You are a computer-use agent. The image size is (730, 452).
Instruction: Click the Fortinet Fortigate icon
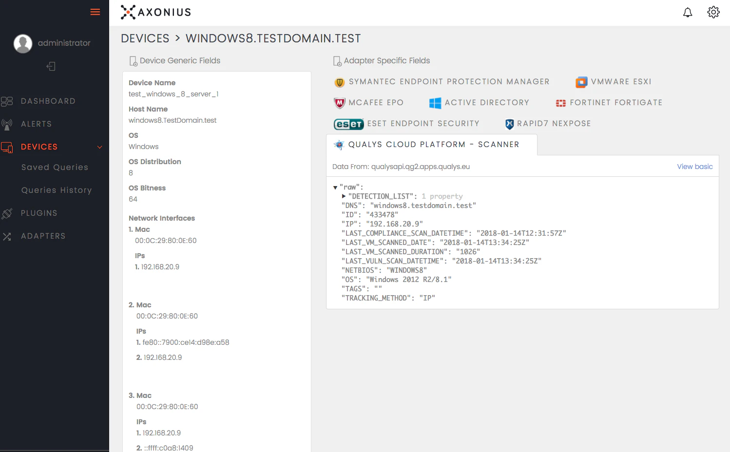(561, 103)
